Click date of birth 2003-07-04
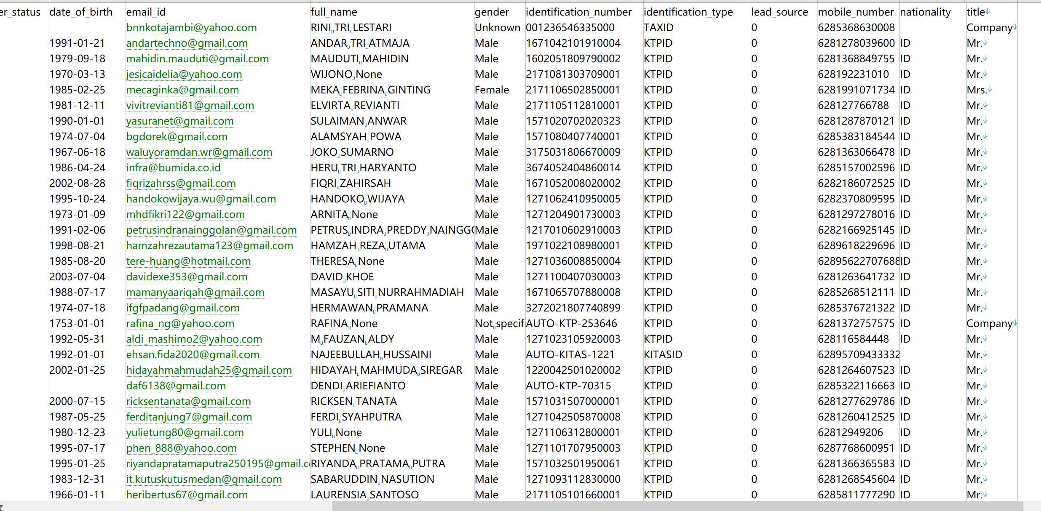1041x511 pixels. (78, 277)
